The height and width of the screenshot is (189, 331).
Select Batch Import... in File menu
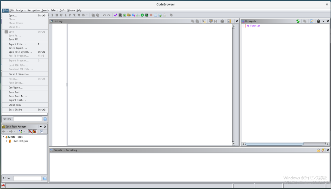[25, 48]
